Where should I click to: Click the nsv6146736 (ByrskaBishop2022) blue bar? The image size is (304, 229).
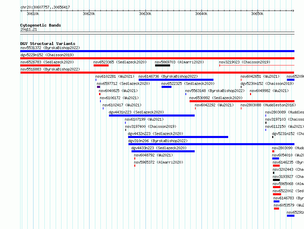point(176,80)
